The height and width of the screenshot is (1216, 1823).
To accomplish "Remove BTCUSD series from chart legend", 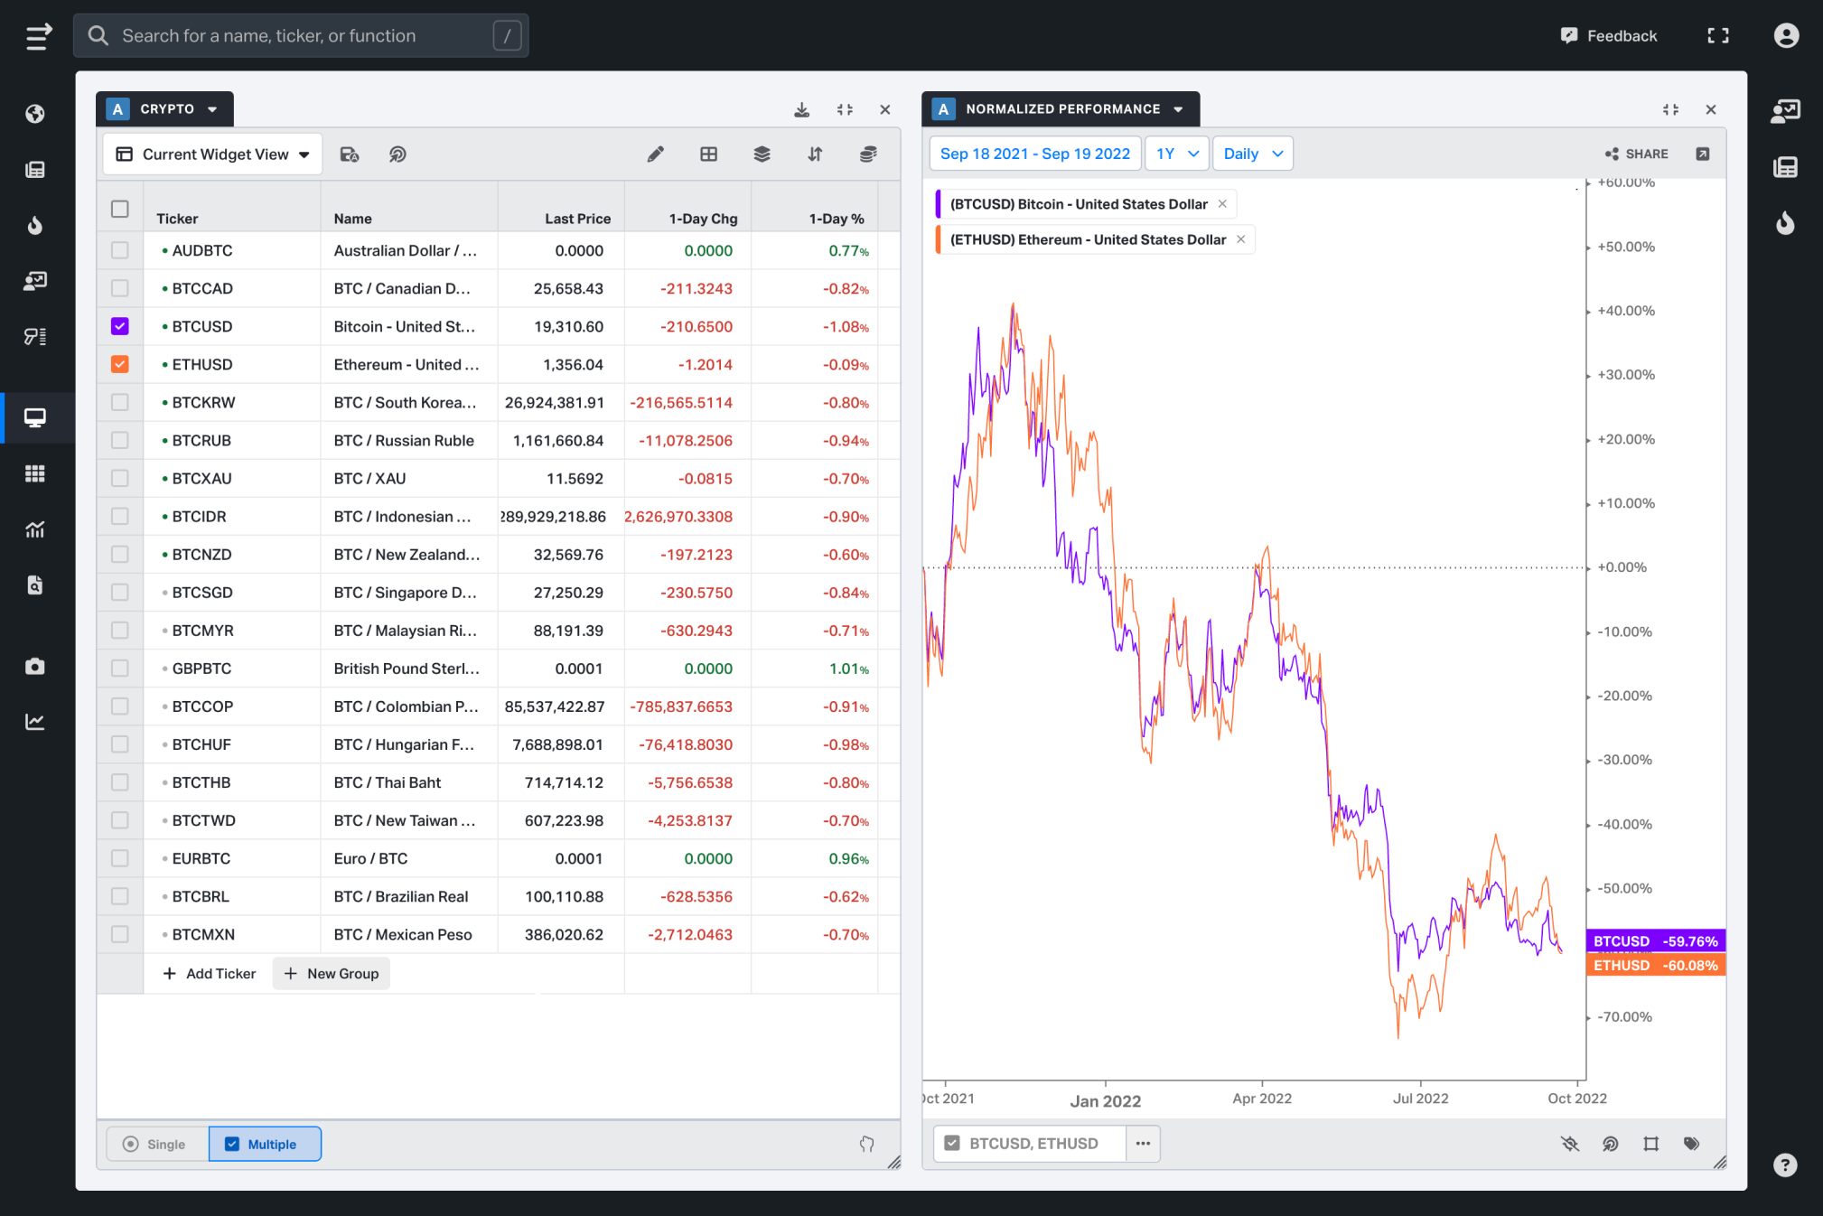I will pos(1222,204).
